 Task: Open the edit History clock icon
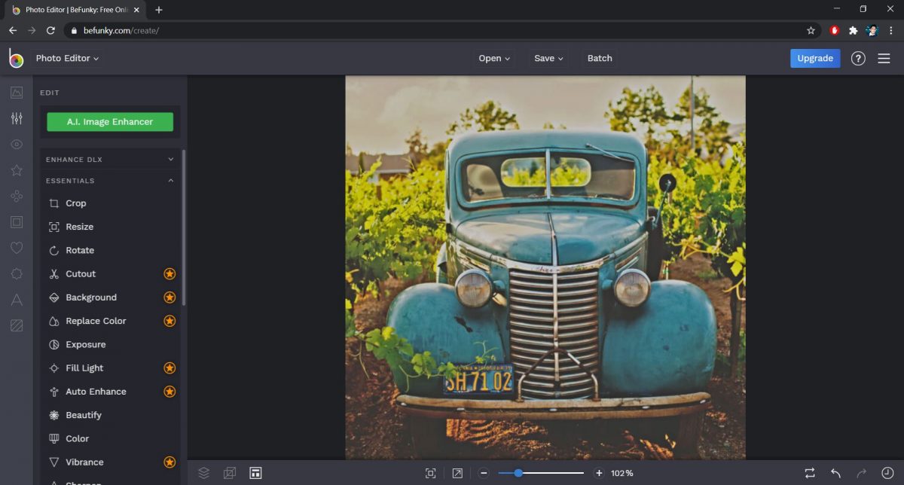(x=887, y=472)
